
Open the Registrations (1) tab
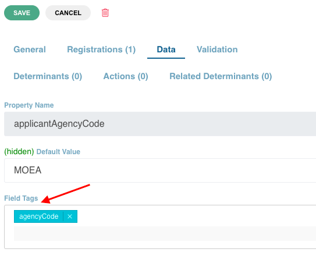101,49
